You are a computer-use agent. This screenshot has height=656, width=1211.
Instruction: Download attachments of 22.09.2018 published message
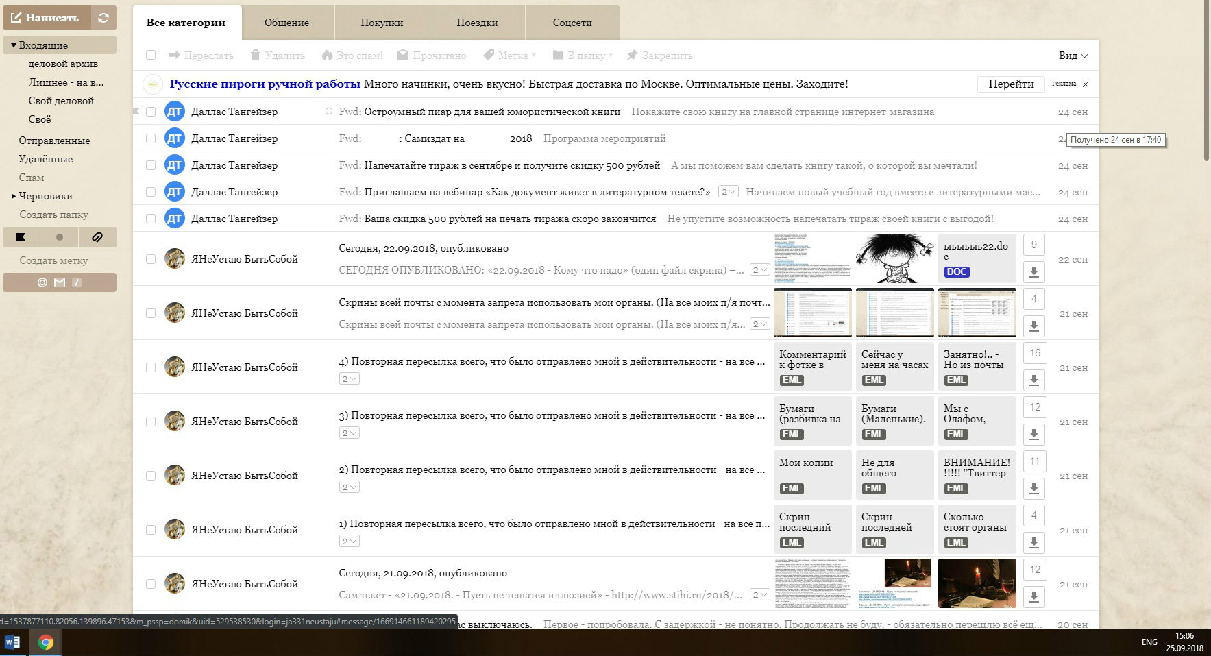click(x=1034, y=271)
